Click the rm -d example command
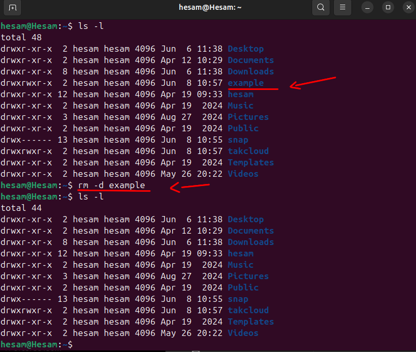 (x=112, y=185)
